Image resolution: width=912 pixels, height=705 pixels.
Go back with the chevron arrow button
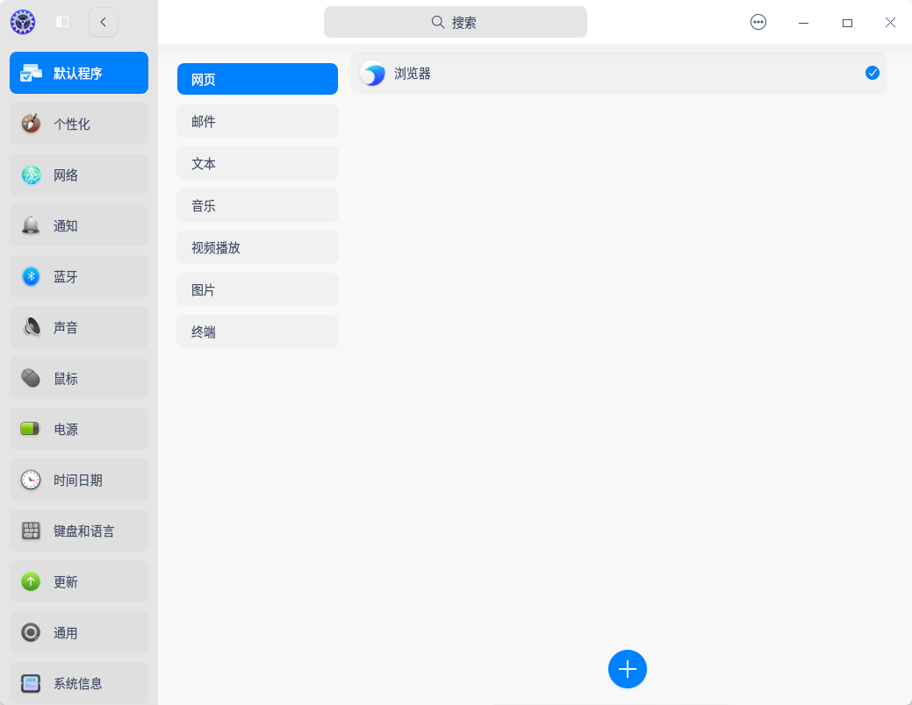coord(104,22)
